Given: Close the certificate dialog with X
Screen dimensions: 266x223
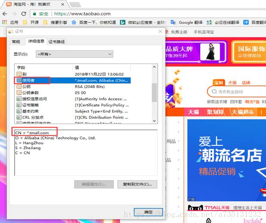Looking at the screenshot, I should coord(160,31).
